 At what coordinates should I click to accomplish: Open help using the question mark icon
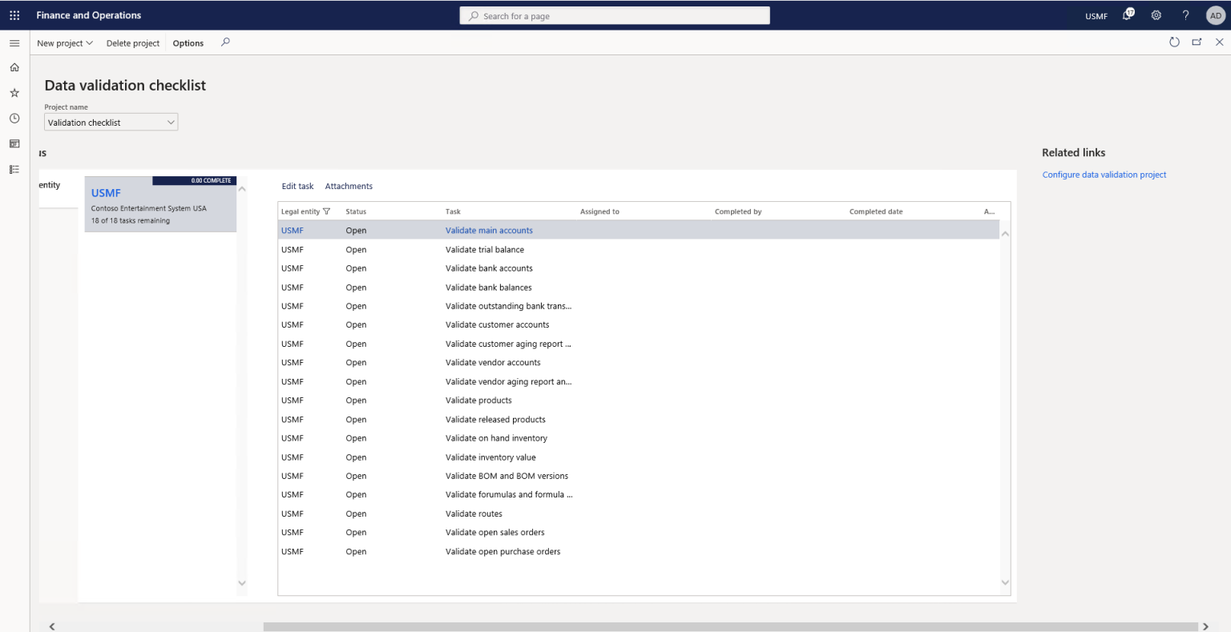(x=1185, y=14)
